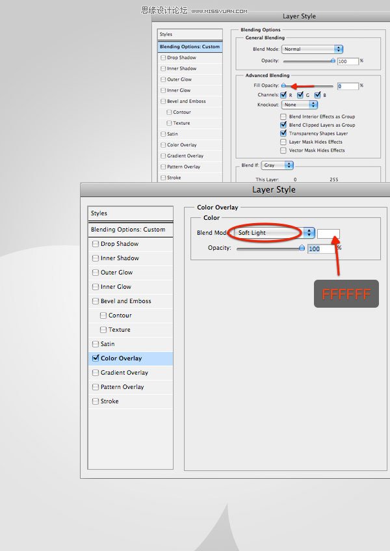
Task: Enable Bevel and Emboss checkbox in front dialog
Action: pos(96,301)
